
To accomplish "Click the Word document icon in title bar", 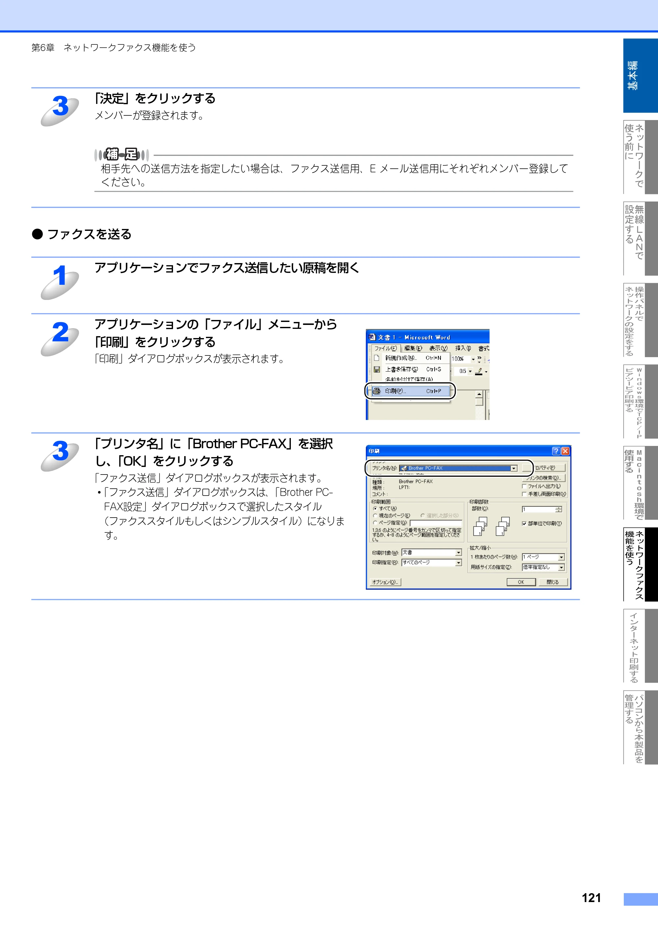I will 372,337.
